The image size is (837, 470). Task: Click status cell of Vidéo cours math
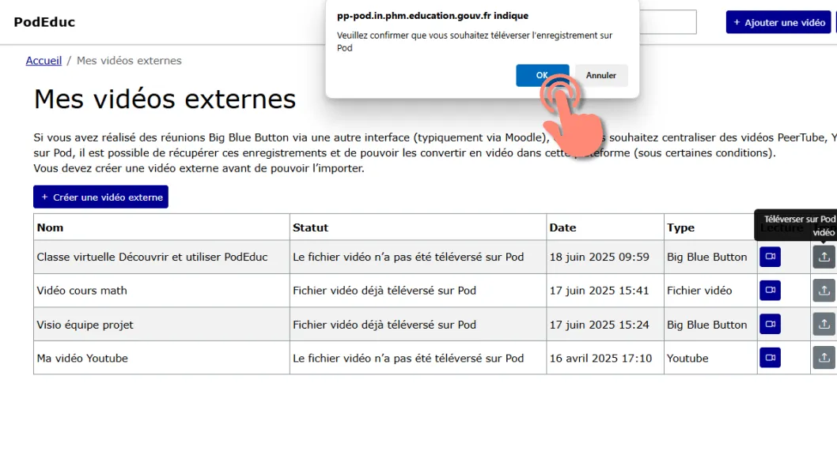click(x=418, y=291)
